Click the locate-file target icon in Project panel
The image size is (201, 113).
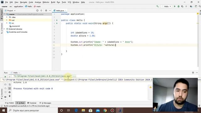pyautogui.click(x=37, y=10)
